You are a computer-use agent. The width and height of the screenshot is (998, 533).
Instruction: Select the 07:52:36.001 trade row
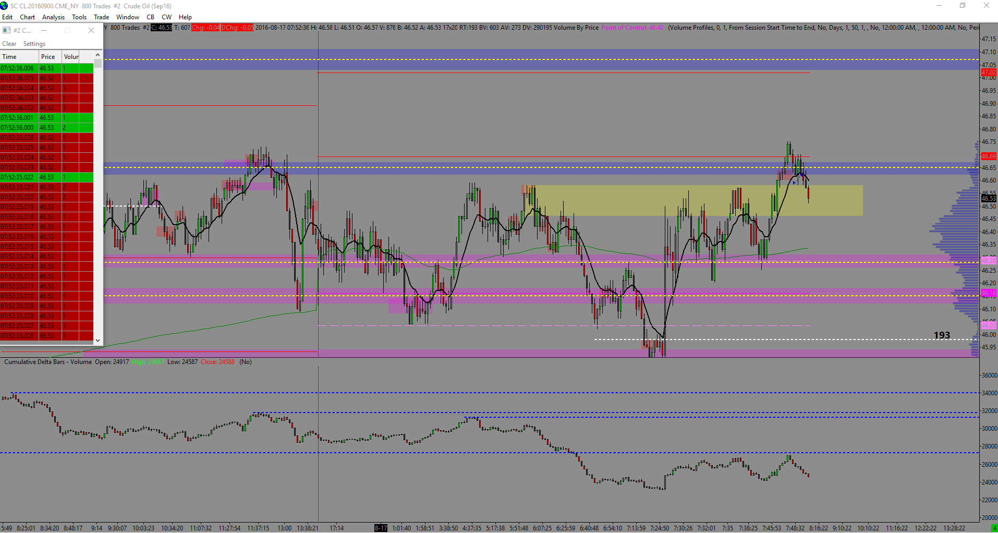pyautogui.click(x=47, y=118)
